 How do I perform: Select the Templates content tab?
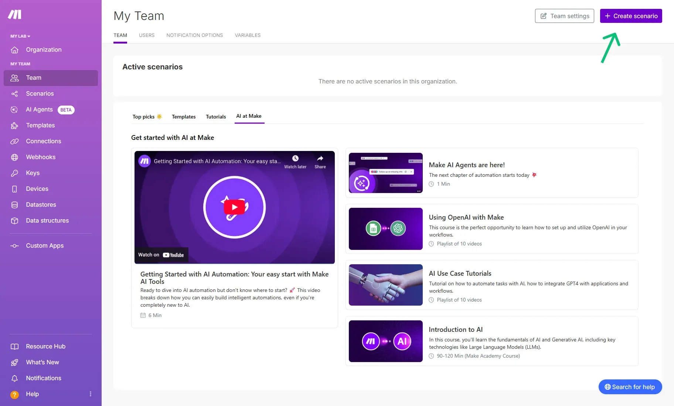[x=184, y=117]
